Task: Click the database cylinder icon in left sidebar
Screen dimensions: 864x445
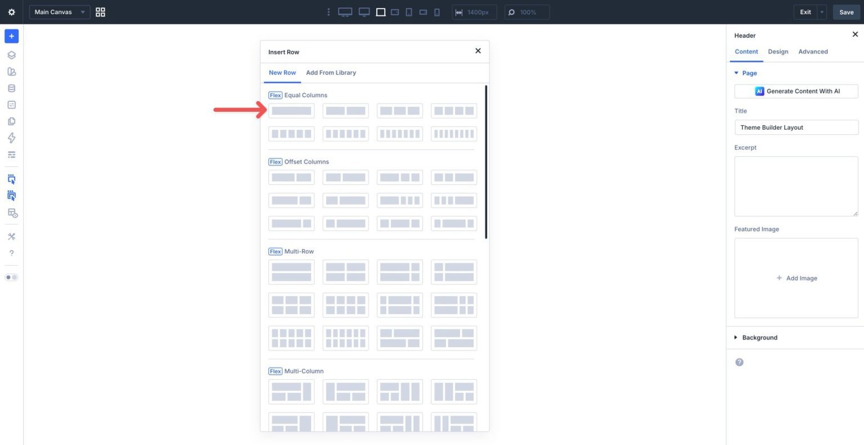Action: [x=11, y=88]
